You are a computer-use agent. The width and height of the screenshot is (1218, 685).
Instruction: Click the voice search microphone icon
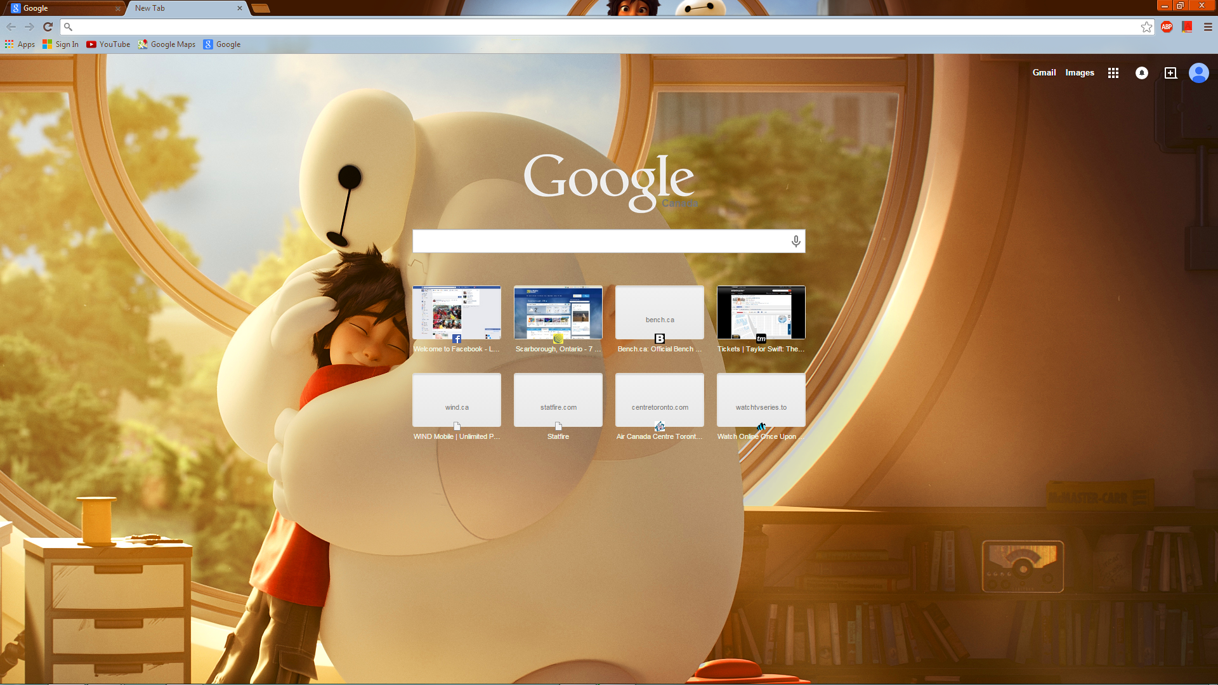pyautogui.click(x=796, y=241)
